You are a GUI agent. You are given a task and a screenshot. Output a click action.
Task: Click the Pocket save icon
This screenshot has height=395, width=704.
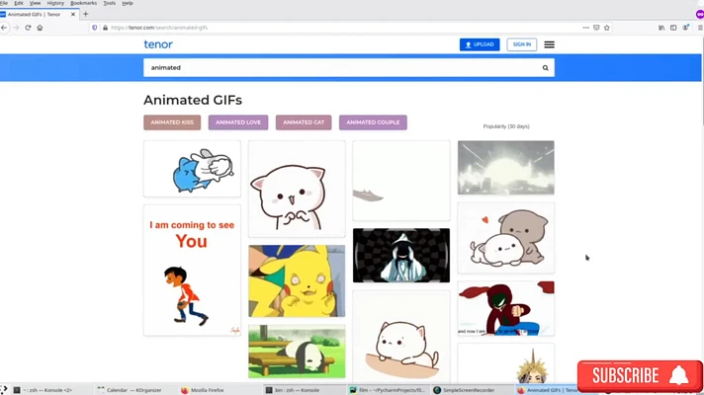coord(596,28)
